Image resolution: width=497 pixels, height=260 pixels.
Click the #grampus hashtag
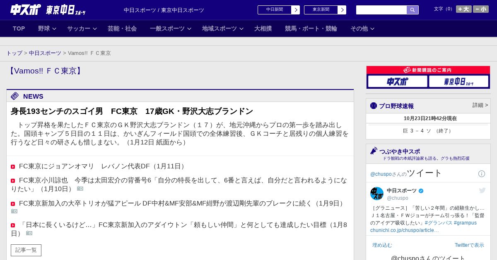(465, 223)
